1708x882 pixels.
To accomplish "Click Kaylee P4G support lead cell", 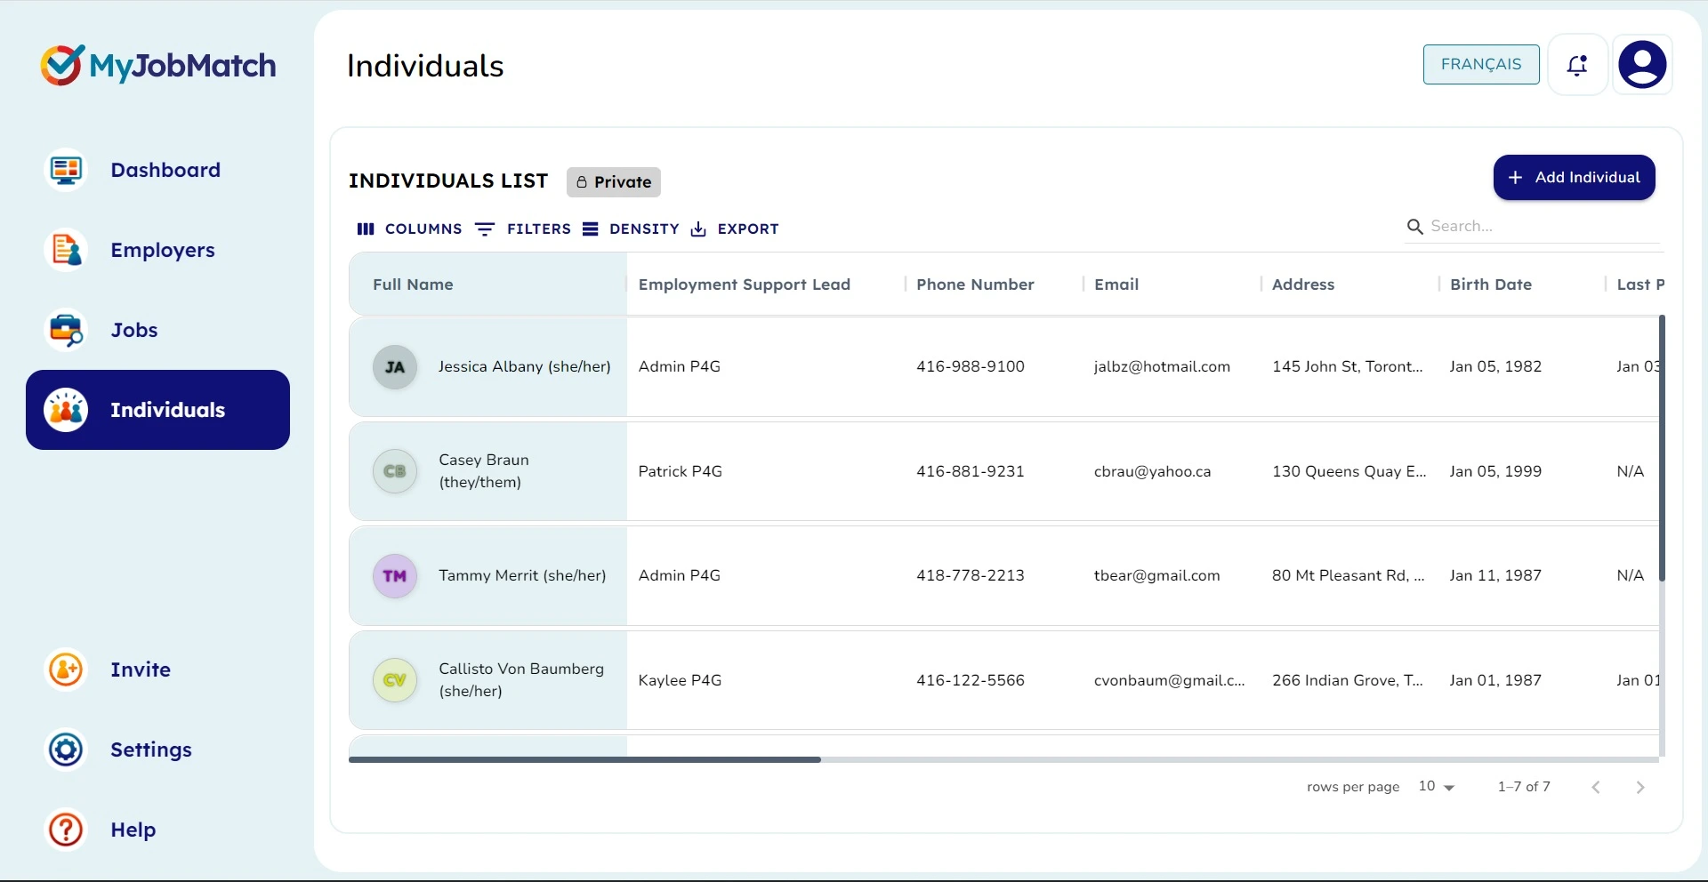I will pos(680,680).
